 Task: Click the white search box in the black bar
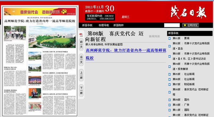coord(172,25)
